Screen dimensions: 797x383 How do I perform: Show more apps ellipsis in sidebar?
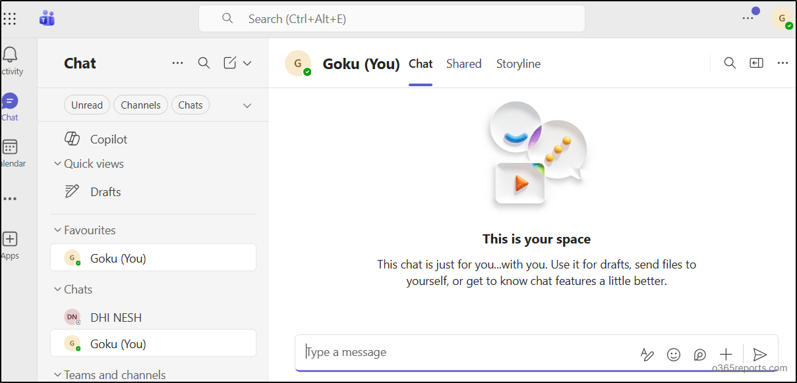[10, 199]
